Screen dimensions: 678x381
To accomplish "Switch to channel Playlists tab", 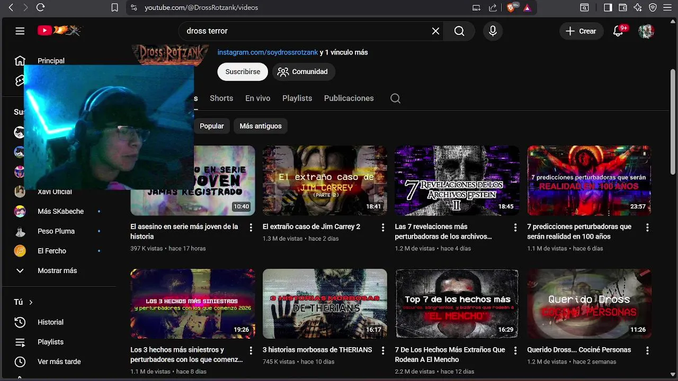I will (297, 98).
